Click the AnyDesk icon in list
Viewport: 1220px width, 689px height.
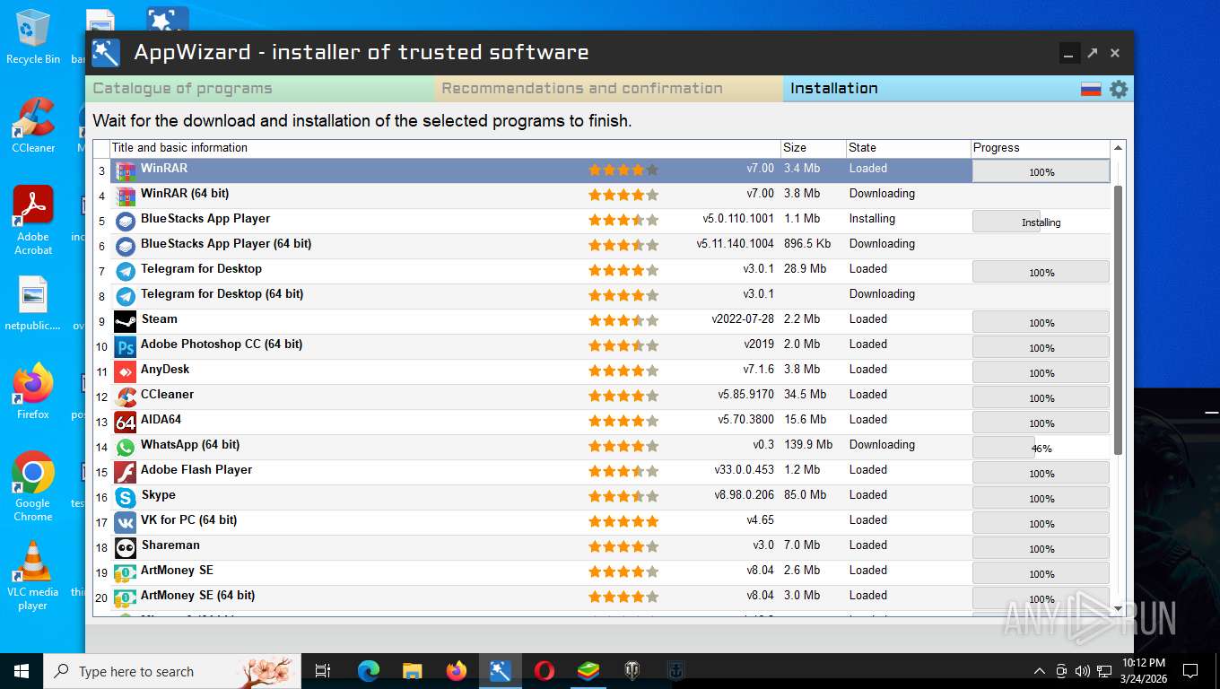tap(126, 371)
